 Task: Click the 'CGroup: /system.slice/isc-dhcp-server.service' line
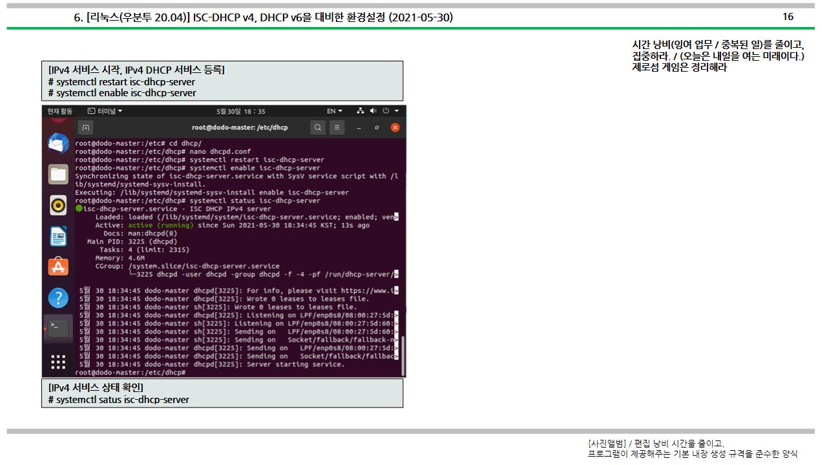[x=187, y=266]
